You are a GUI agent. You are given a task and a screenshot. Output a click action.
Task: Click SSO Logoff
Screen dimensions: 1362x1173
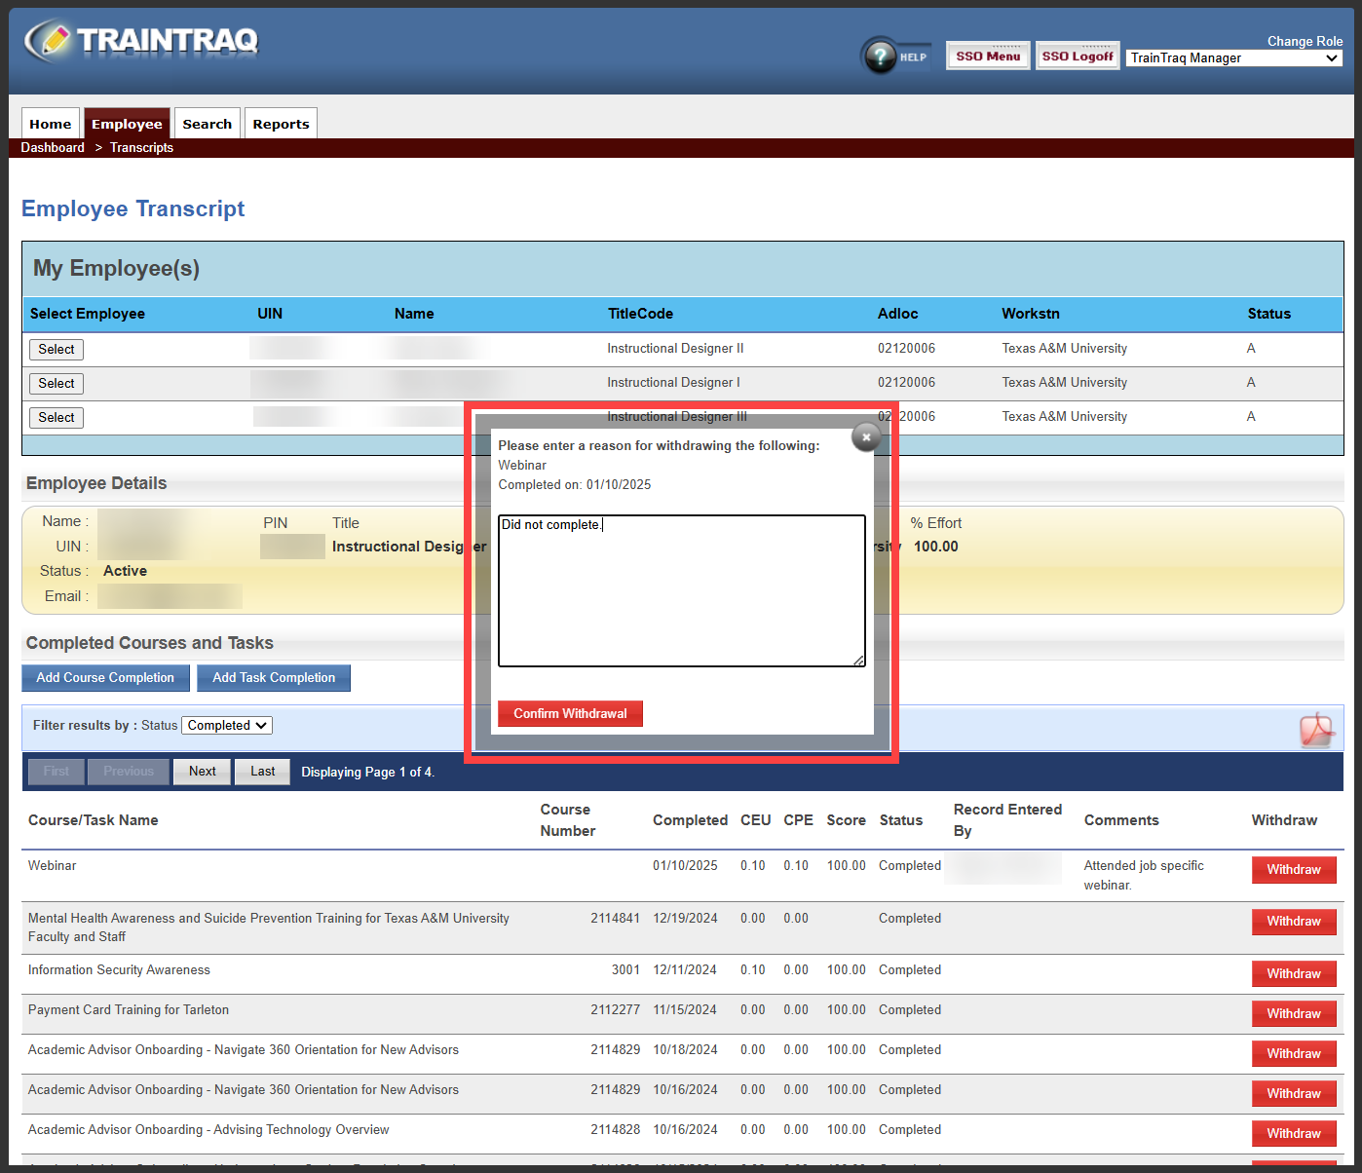point(1077,56)
